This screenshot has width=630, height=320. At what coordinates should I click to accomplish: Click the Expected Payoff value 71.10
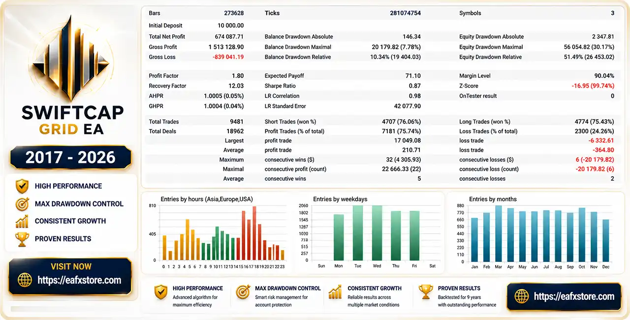tap(413, 76)
